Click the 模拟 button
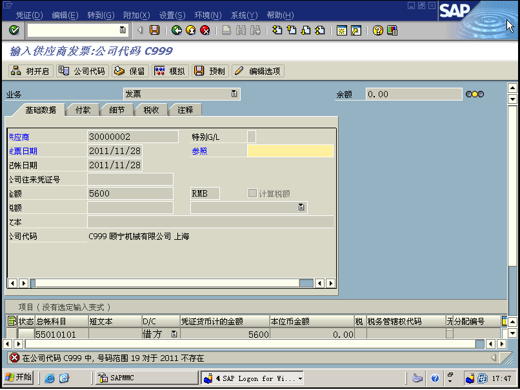The height and width of the screenshot is (390, 520). (170, 71)
